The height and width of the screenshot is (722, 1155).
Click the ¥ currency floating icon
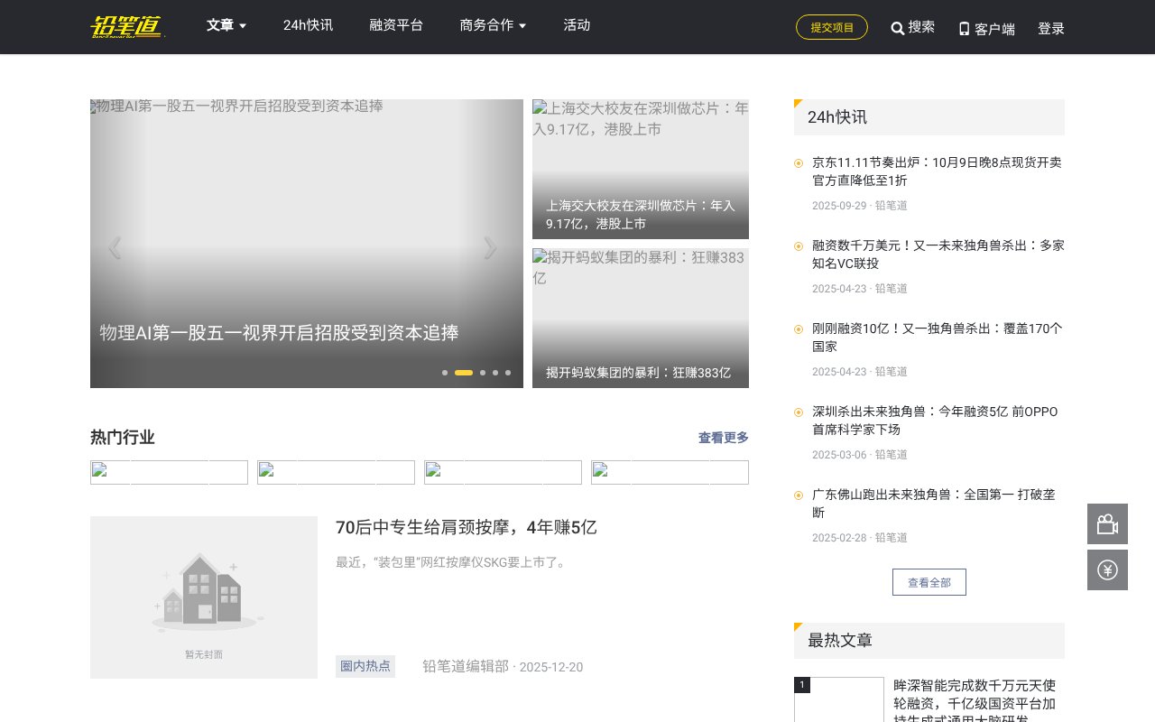click(x=1107, y=569)
